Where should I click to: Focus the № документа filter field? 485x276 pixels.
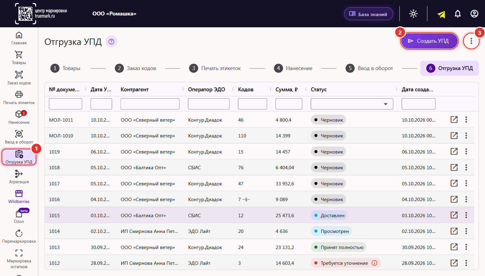click(x=65, y=104)
